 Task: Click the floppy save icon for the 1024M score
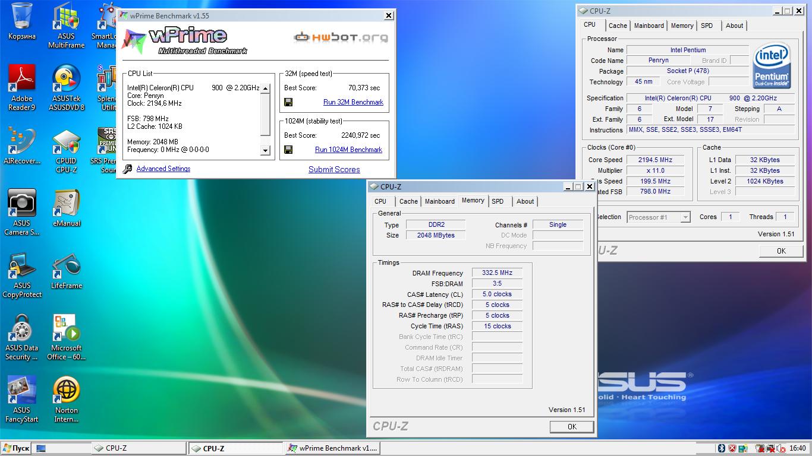288,150
